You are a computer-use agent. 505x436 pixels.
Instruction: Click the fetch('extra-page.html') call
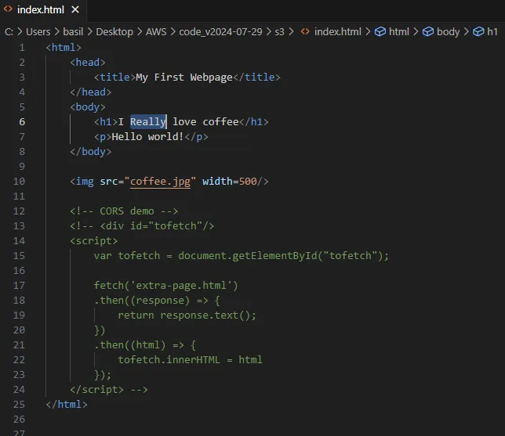pyautogui.click(x=166, y=286)
